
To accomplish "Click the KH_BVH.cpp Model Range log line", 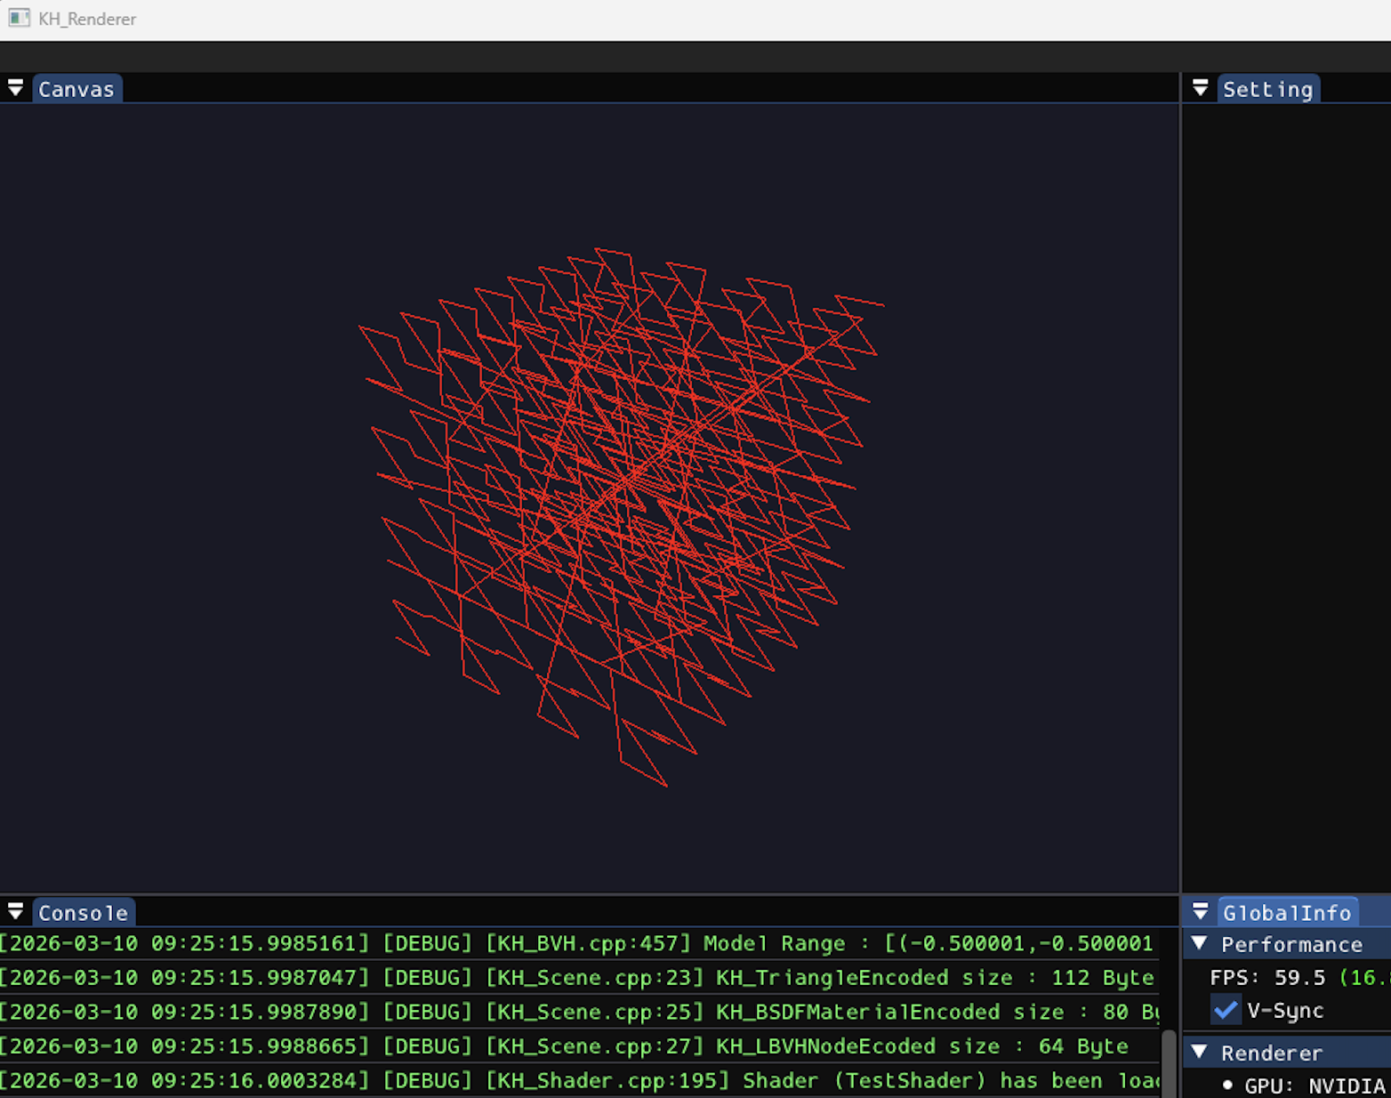I will tap(580, 943).
